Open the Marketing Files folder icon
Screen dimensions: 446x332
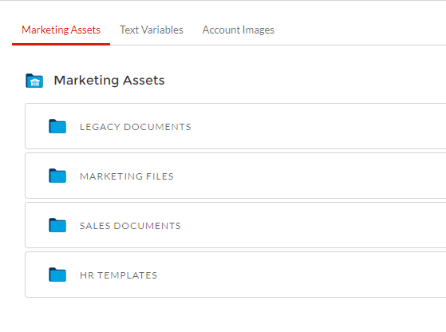[x=57, y=176]
